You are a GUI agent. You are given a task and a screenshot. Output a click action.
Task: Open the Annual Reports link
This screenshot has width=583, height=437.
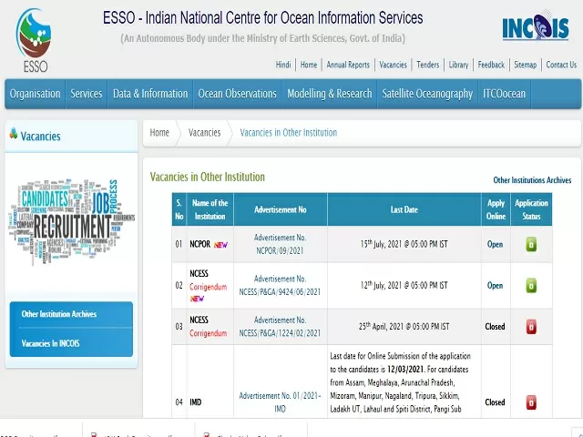[x=348, y=65]
